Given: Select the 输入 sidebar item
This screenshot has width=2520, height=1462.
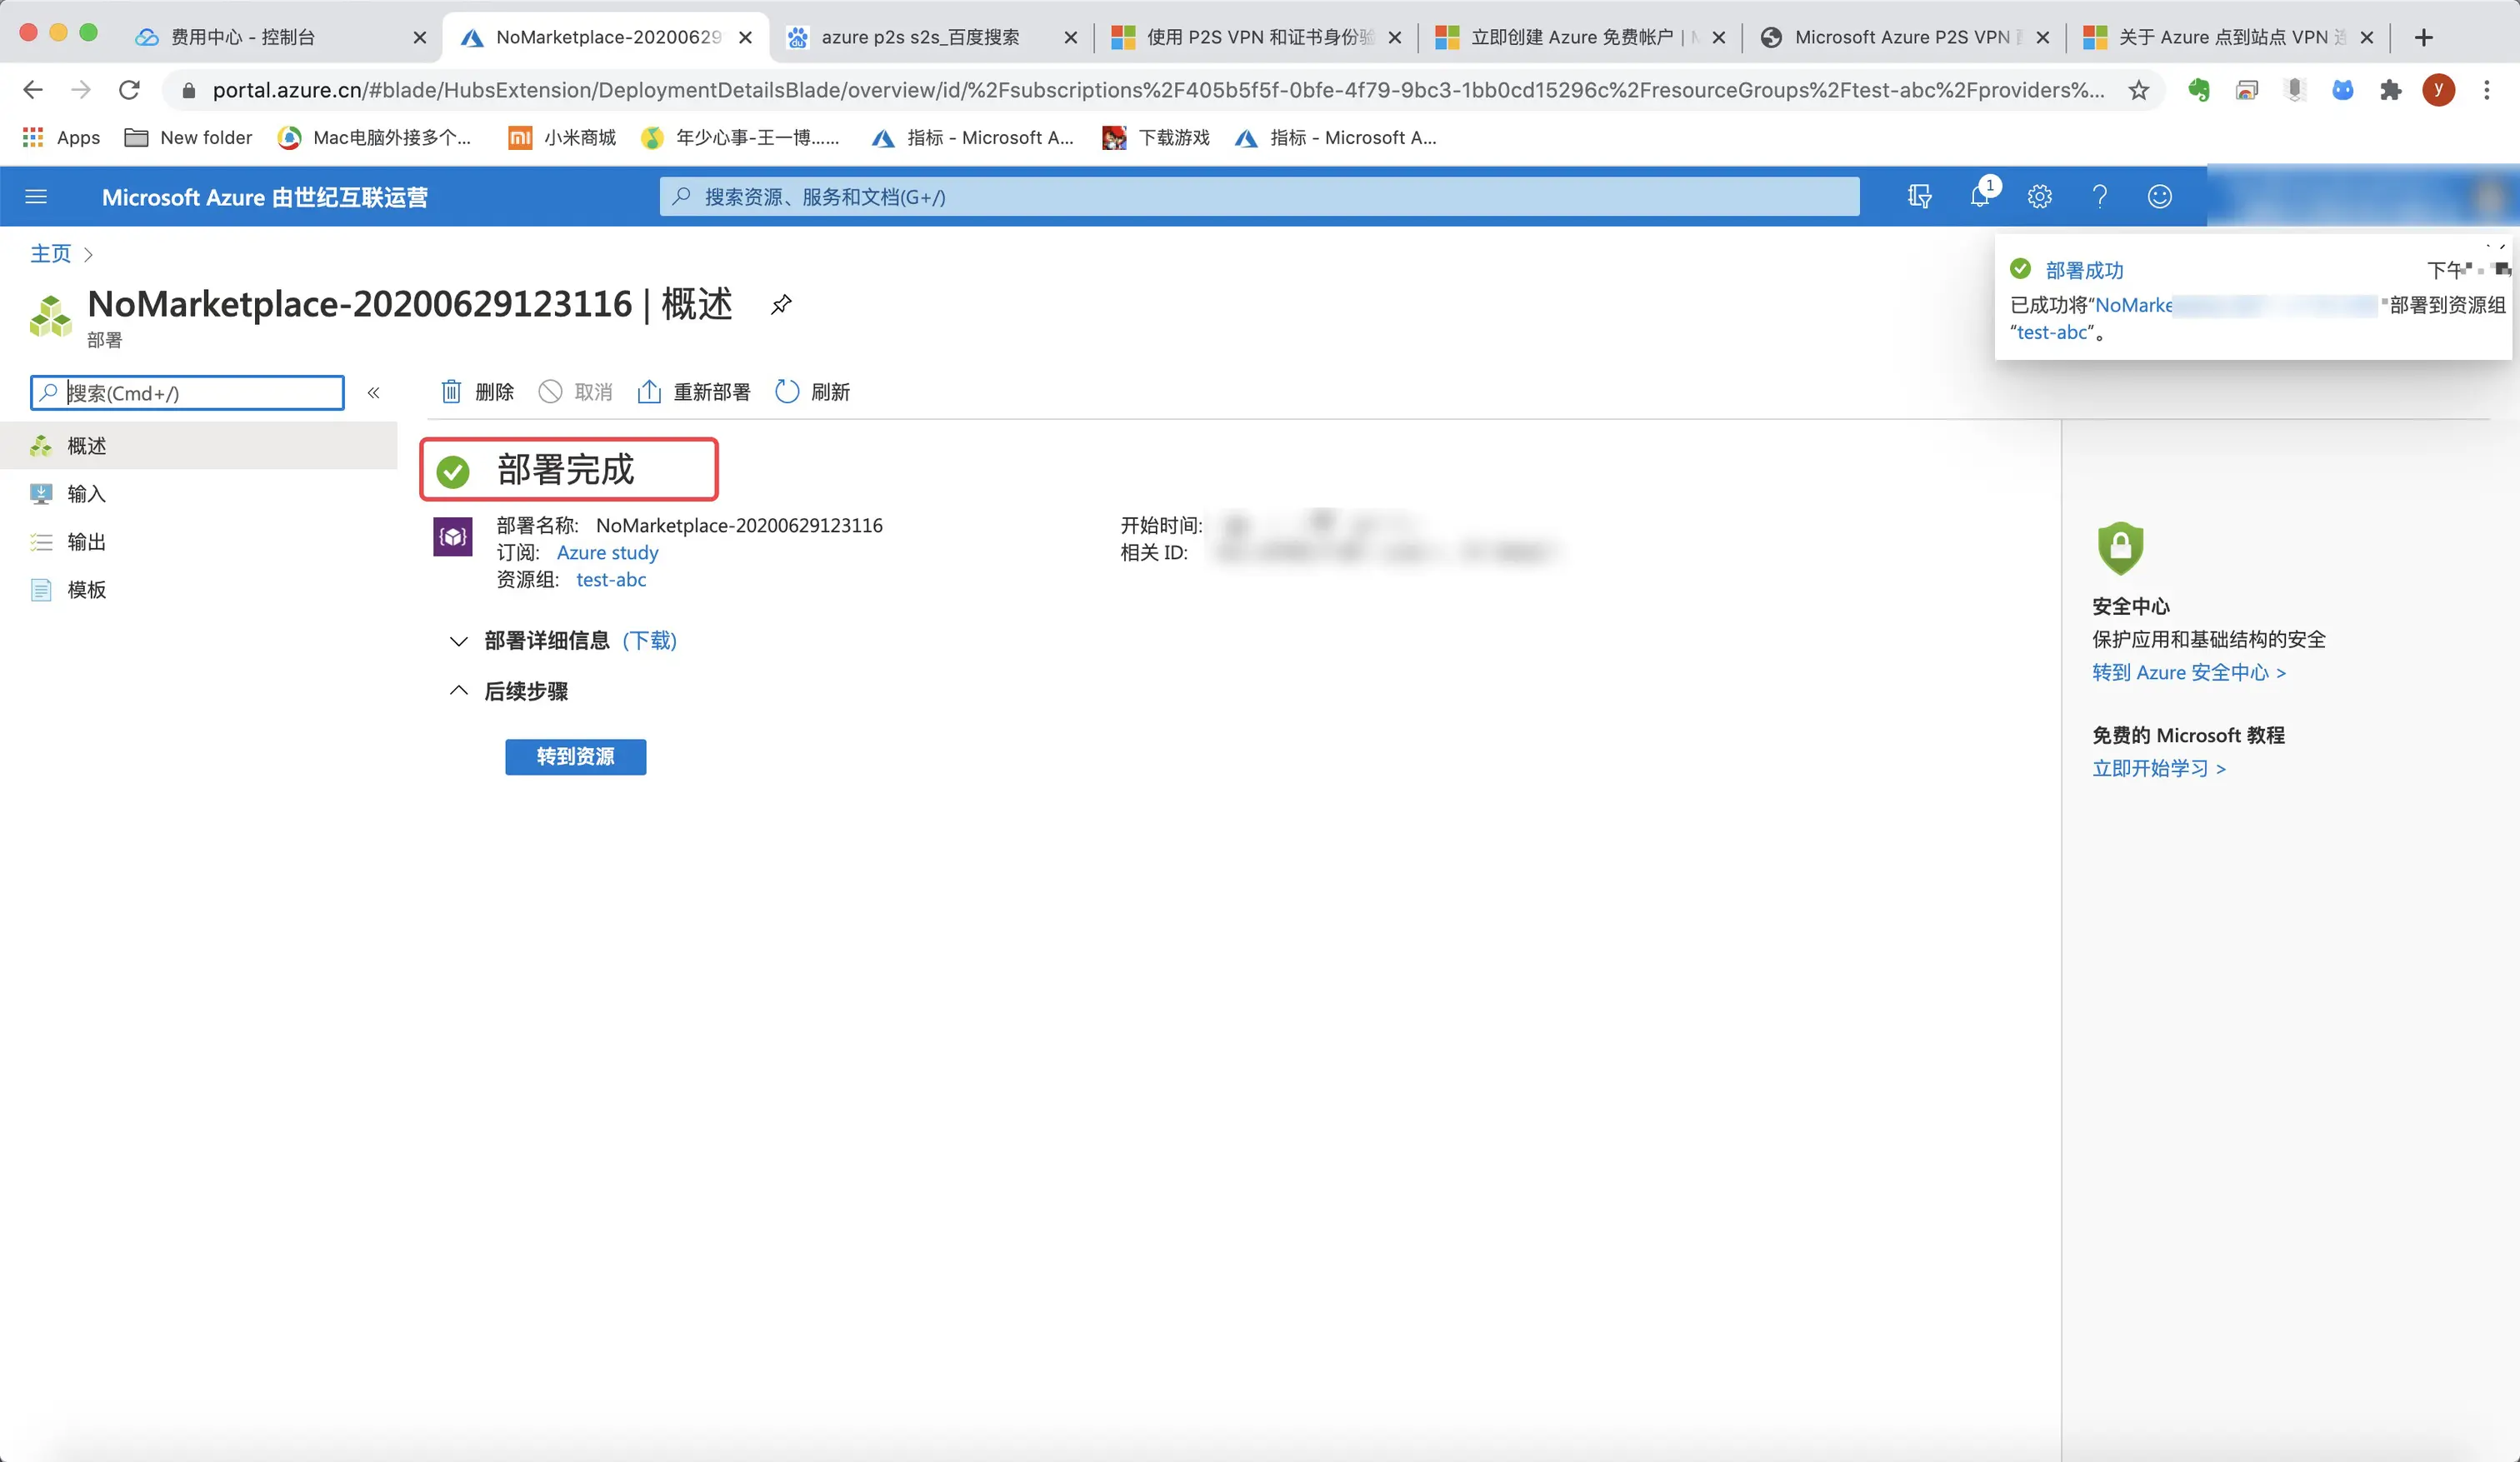Looking at the screenshot, I should tap(86, 494).
